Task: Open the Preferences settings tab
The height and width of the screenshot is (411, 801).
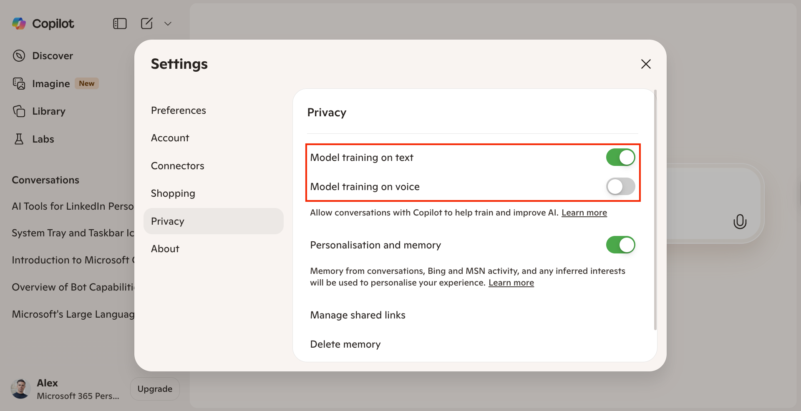Action: 213,110
